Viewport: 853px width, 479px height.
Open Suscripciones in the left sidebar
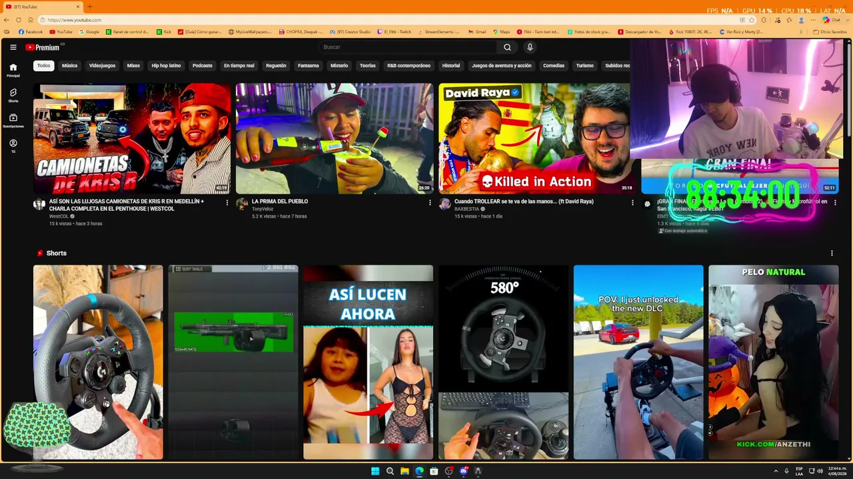pos(13,120)
